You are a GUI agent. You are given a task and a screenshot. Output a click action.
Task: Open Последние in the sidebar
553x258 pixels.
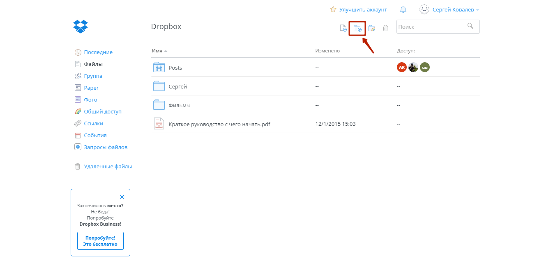[x=98, y=52]
